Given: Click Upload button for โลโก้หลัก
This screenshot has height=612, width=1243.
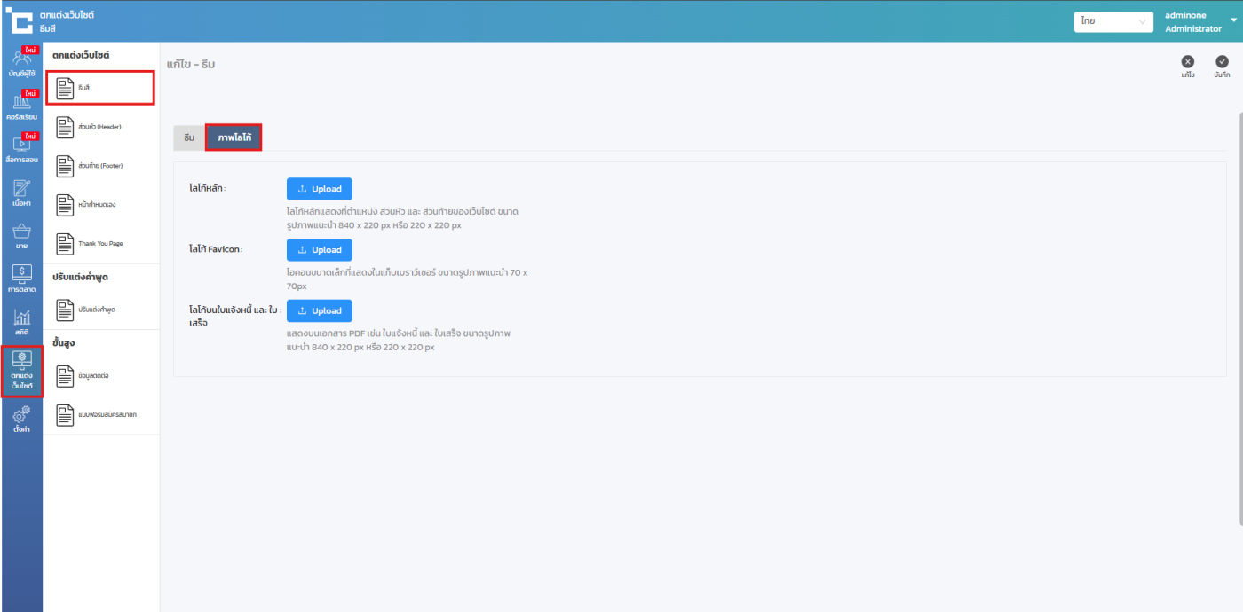Looking at the screenshot, I should point(319,189).
